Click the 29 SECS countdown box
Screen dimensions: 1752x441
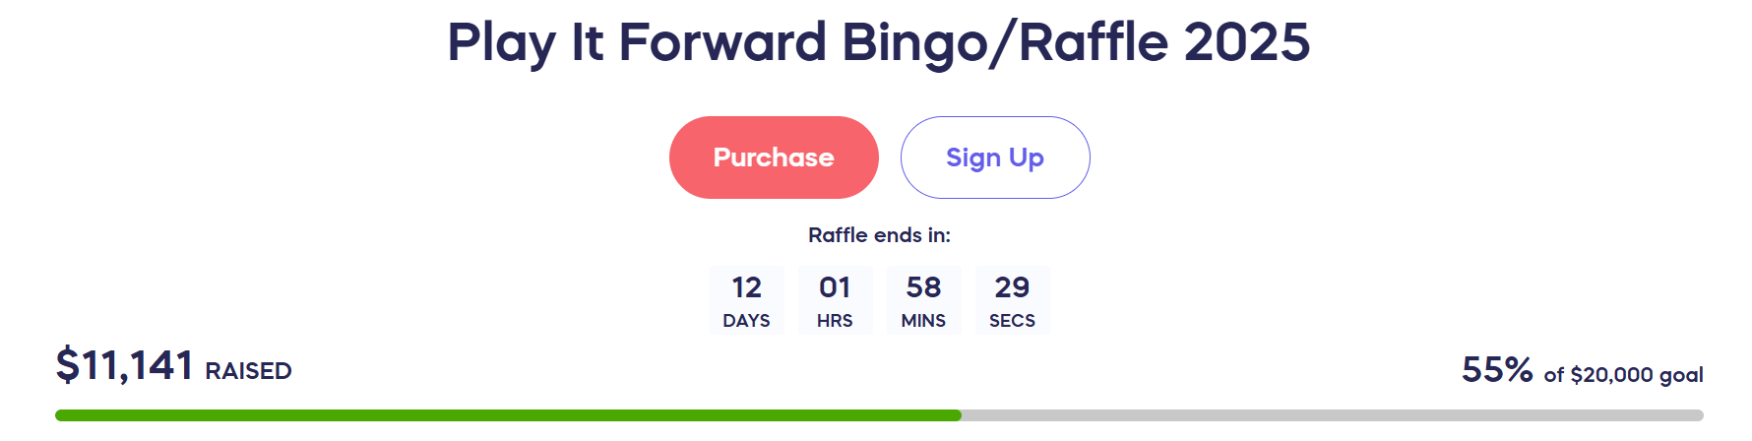point(1012,300)
